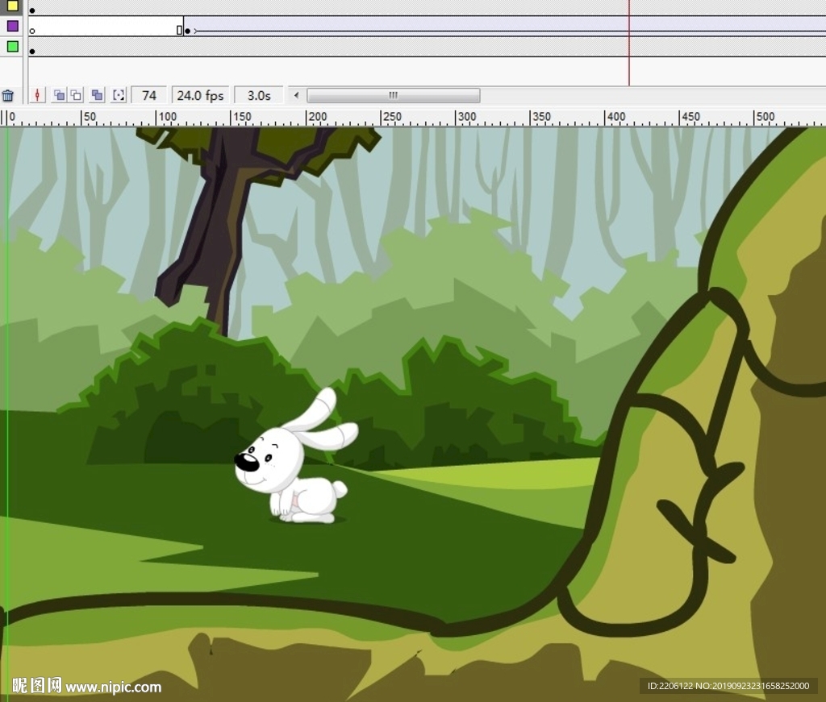Screen dimensions: 826x702
Task: Toggle the yellow layer outline color square
Action: click(13, 6)
